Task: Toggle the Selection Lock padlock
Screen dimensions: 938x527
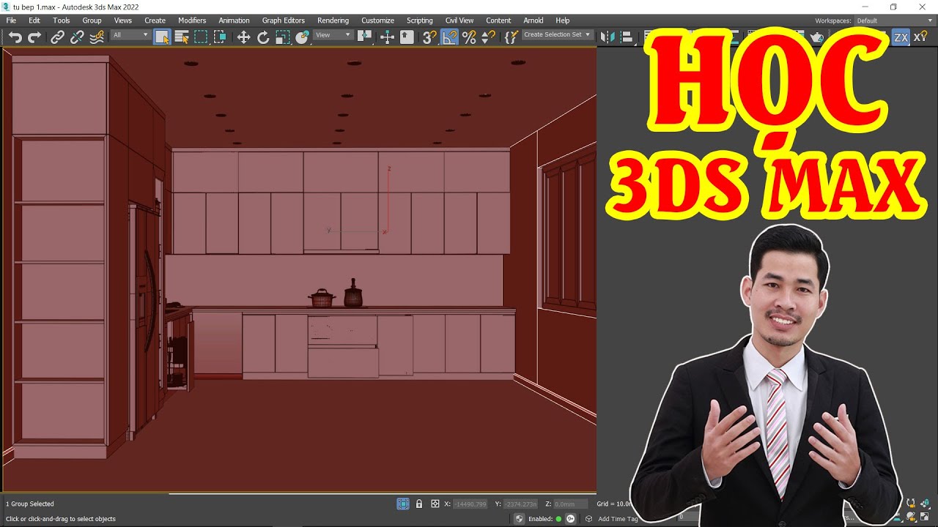Action: tap(419, 504)
